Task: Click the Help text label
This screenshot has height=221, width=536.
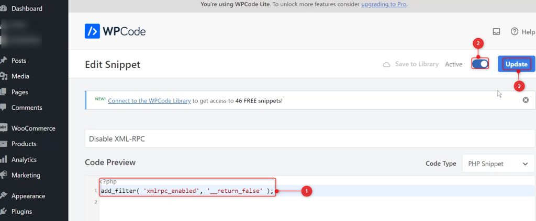Action: pyautogui.click(x=528, y=32)
